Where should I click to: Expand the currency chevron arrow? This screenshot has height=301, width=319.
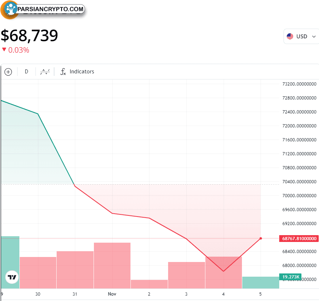tap(314, 37)
